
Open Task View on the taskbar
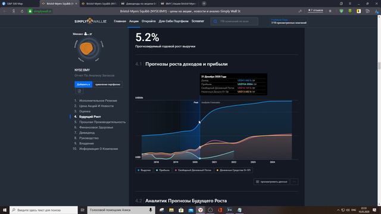pos(82,210)
